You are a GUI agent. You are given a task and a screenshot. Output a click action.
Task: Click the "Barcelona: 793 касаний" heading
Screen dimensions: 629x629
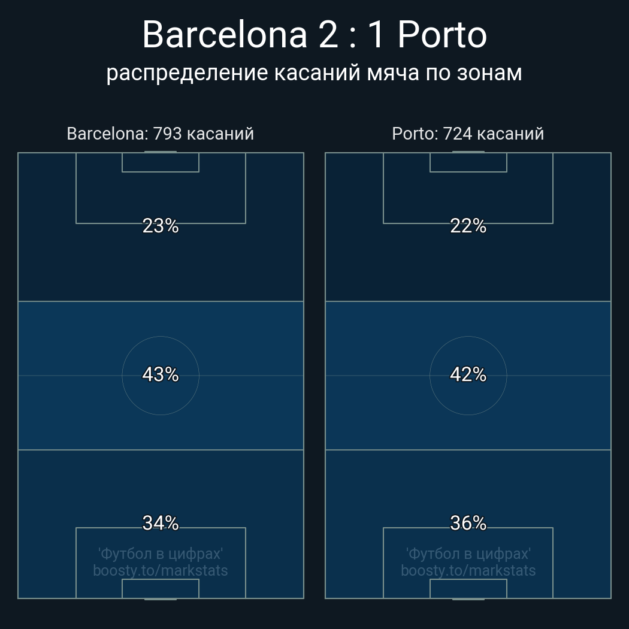161,134
